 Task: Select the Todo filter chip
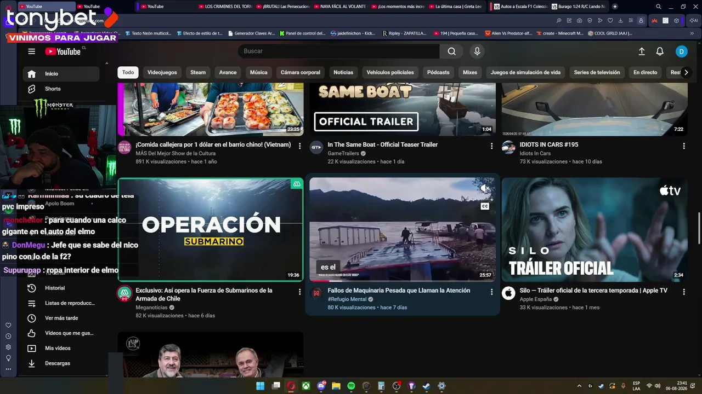pyautogui.click(x=128, y=72)
